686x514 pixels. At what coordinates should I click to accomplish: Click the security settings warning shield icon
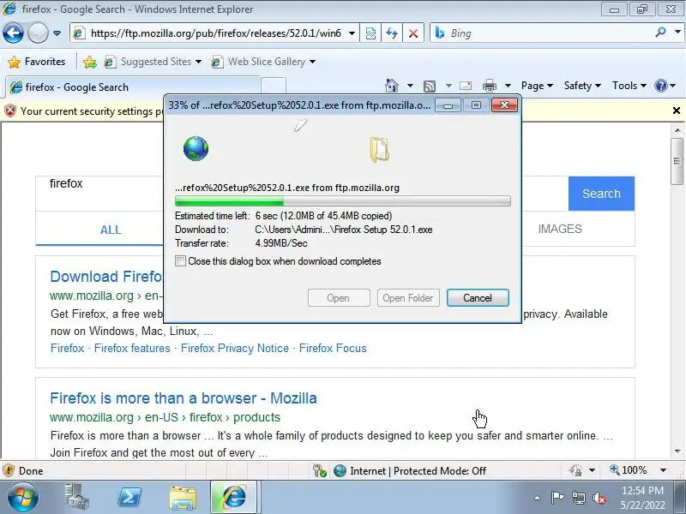tap(10, 111)
